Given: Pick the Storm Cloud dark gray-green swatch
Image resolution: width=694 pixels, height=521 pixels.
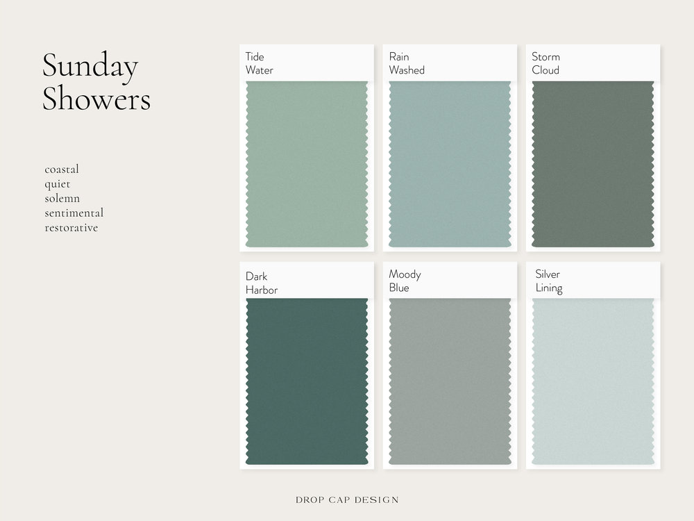Looking at the screenshot, I should click(593, 164).
